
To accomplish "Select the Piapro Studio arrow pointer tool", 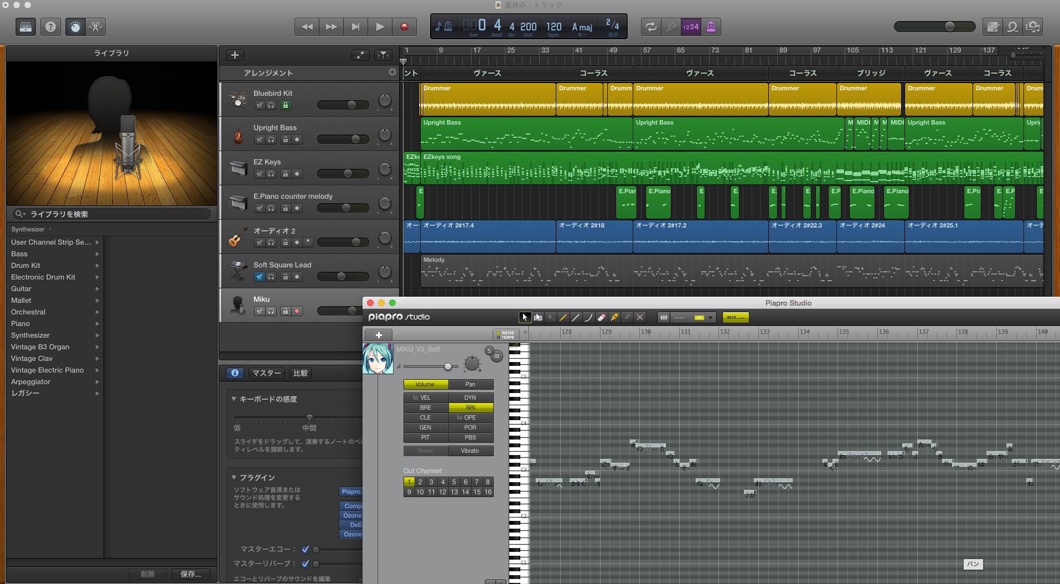I will point(524,317).
